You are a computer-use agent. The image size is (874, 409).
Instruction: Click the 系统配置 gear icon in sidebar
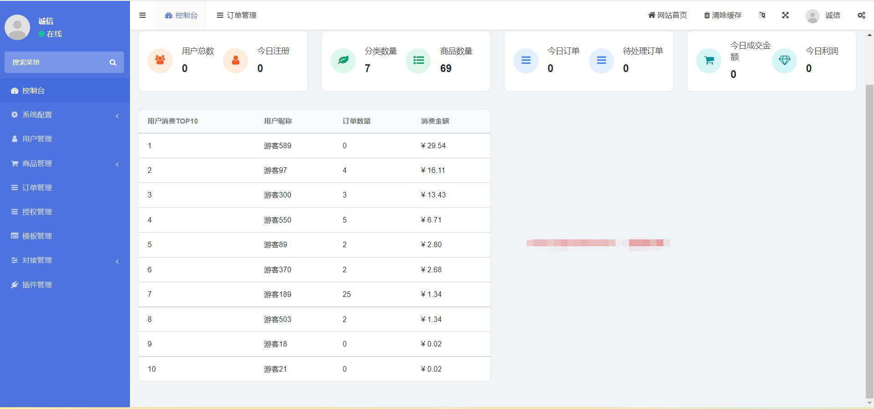tap(15, 114)
